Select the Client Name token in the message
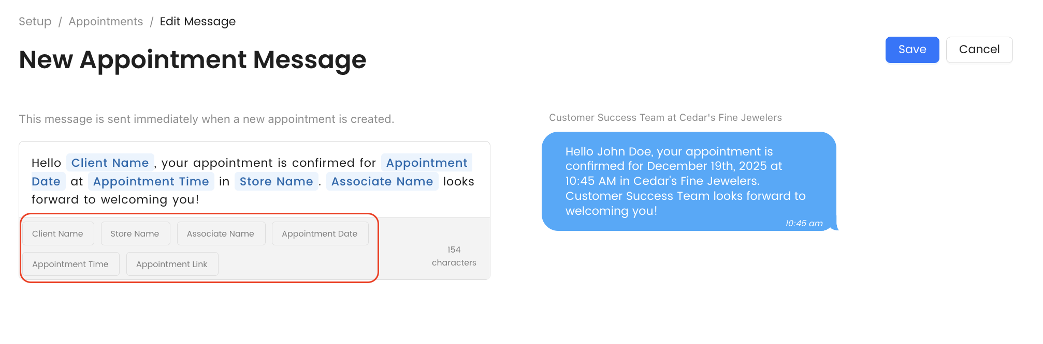 point(110,163)
